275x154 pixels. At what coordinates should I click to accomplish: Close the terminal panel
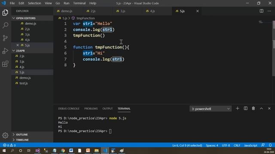tap(269, 108)
